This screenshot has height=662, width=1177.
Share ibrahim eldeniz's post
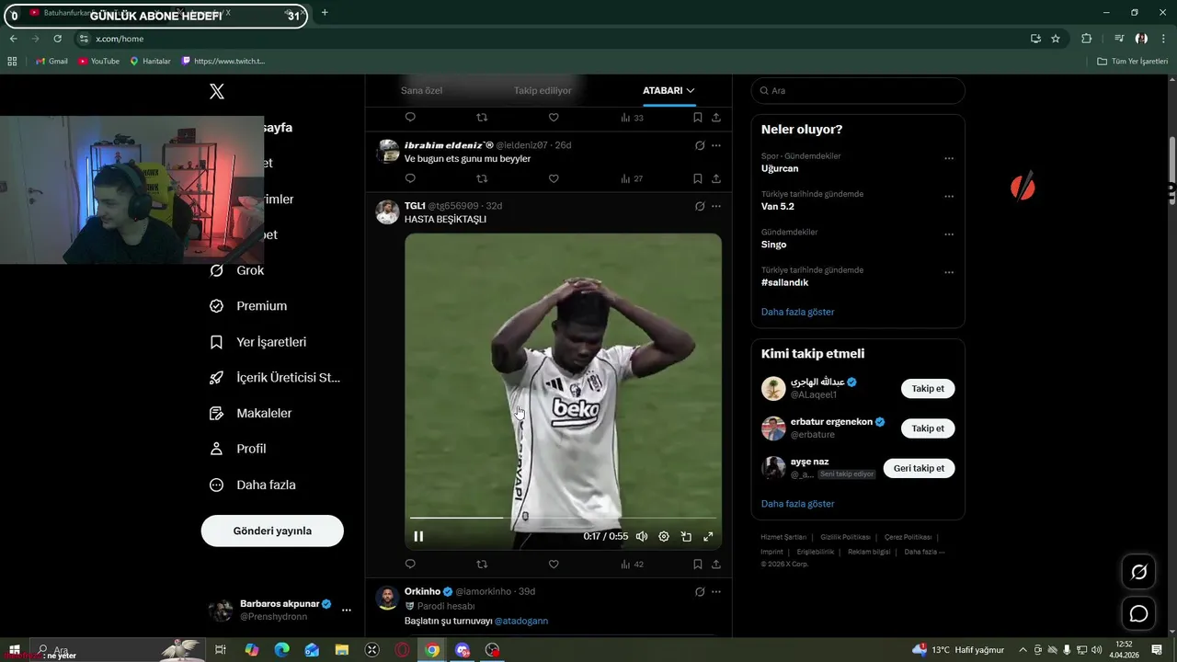pos(715,178)
